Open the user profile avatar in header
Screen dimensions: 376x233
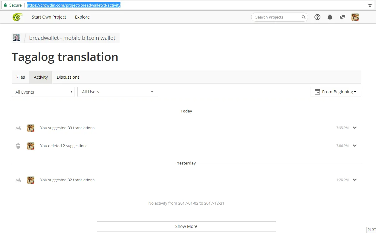[x=355, y=17]
